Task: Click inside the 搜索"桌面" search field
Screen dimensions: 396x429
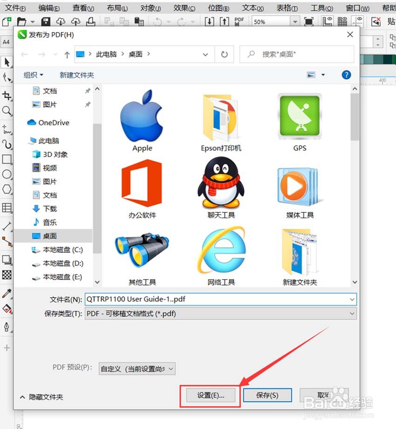Action: click(x=297, y=54)
